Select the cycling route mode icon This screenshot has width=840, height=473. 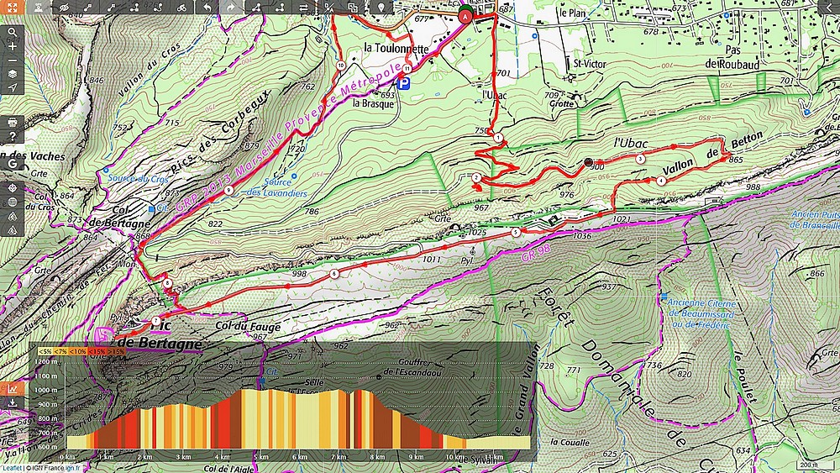point(181,7)
